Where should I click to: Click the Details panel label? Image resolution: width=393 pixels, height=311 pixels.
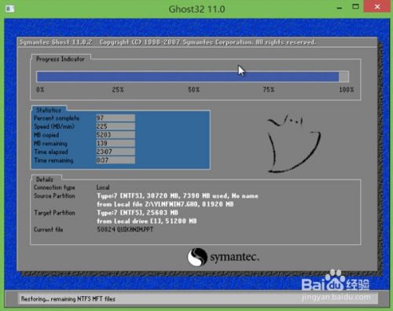[x=45, y=179]
